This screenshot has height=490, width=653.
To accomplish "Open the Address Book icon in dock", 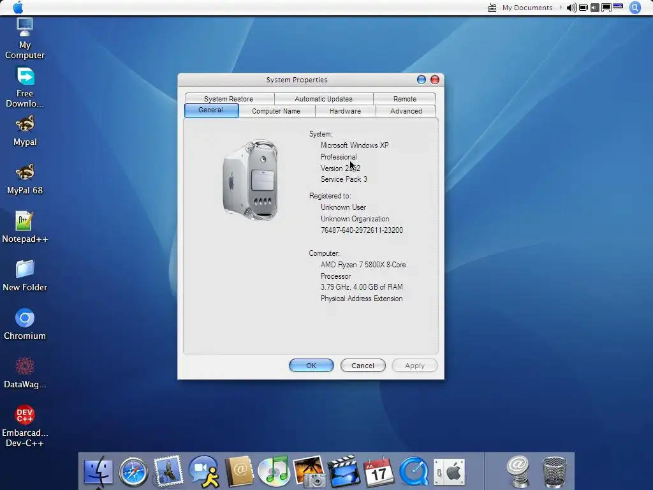I will 239,471.
